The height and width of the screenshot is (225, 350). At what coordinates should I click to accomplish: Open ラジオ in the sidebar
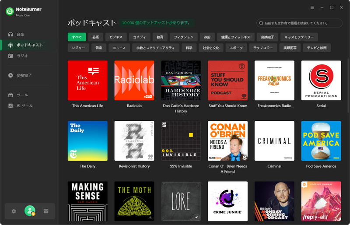click(22, 56)
